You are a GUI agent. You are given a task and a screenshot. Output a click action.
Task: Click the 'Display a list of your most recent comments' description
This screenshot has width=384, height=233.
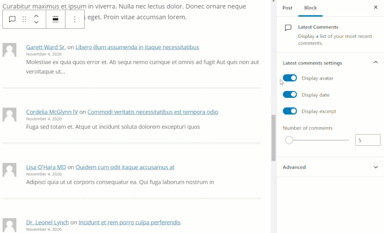pos(335,40)
